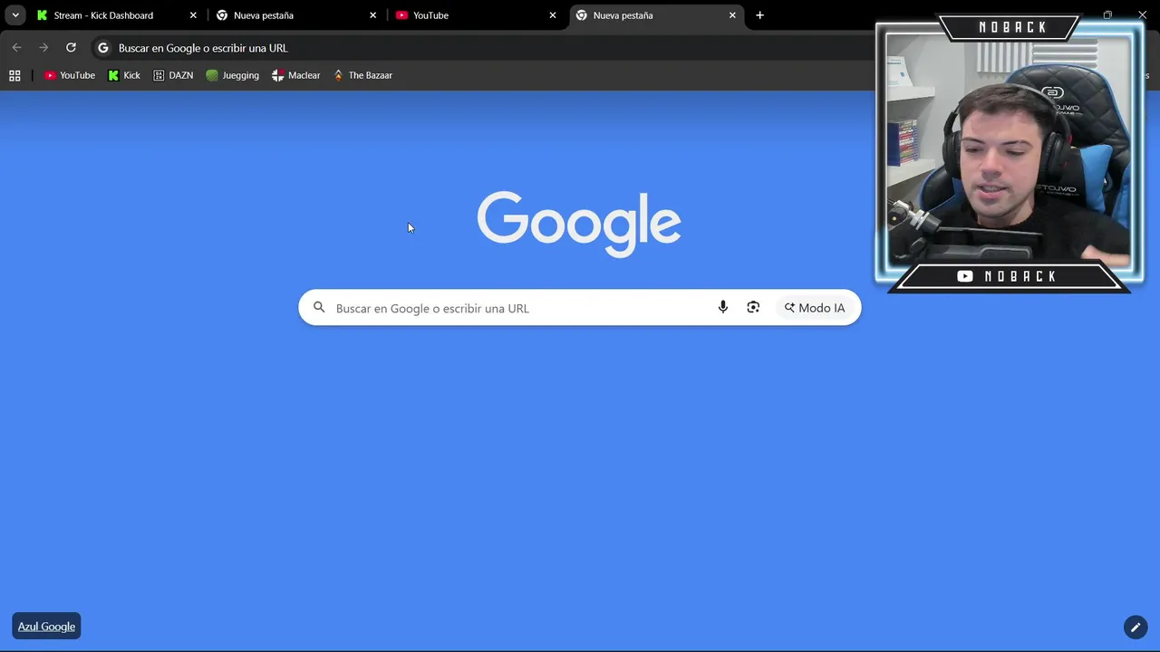
Task: Switch to the YouTube tab
Action: [477, 15]
